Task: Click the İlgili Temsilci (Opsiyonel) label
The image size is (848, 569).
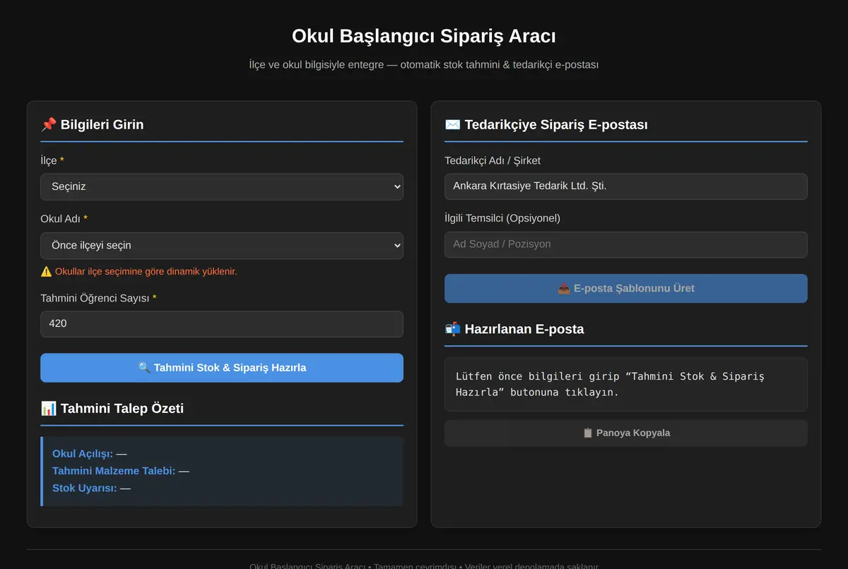Action: [x=502, y=218]
